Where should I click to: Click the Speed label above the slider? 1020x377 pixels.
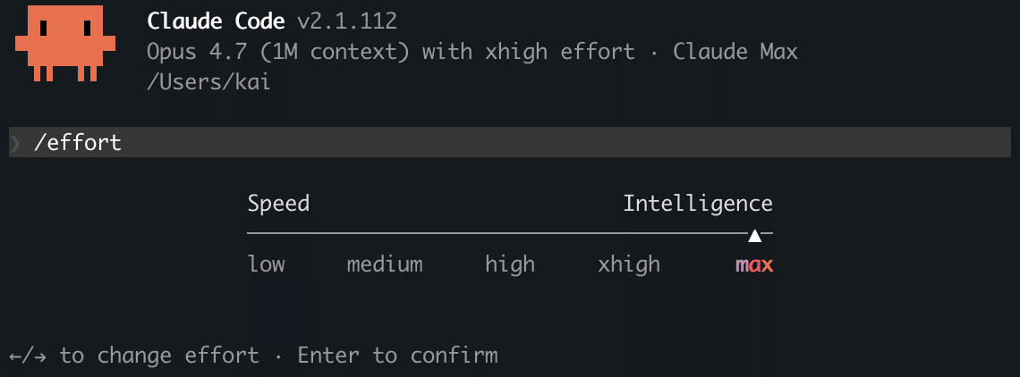click(278, 204)
